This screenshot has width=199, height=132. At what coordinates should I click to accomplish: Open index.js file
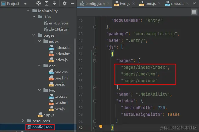click(58, 60)
